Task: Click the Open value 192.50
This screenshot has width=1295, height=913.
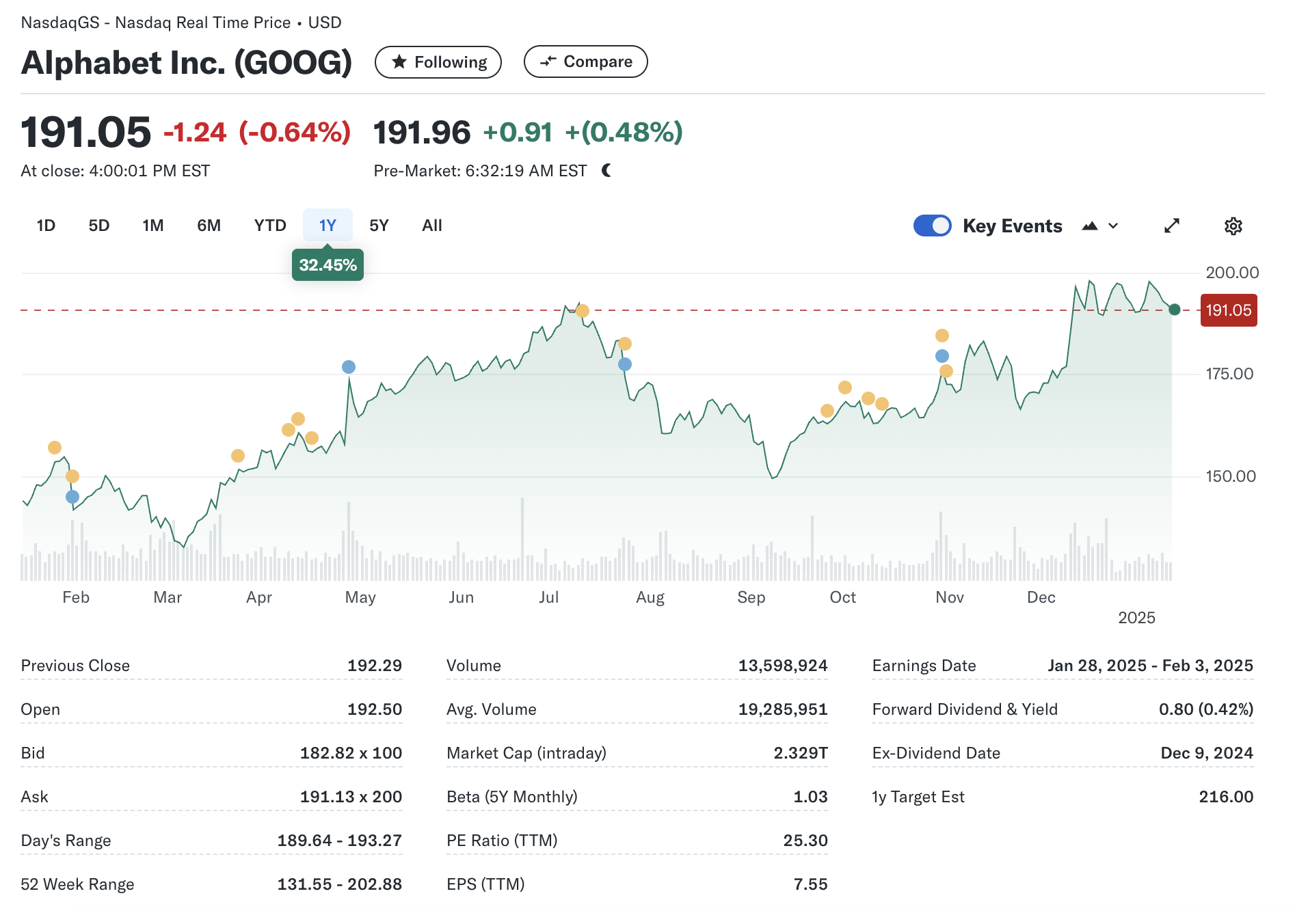Action: 375,709
